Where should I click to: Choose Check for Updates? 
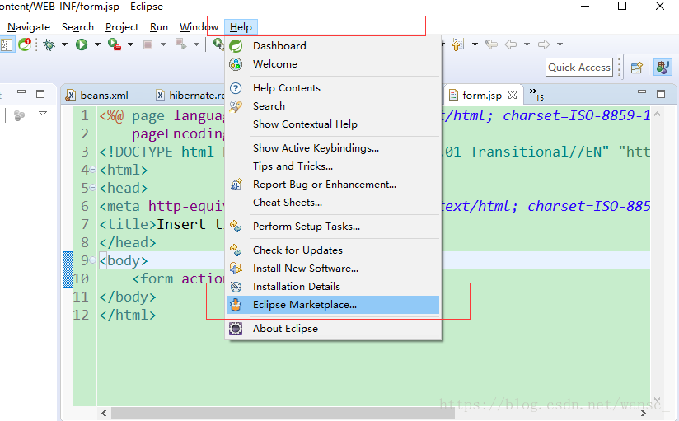[333, 250]
